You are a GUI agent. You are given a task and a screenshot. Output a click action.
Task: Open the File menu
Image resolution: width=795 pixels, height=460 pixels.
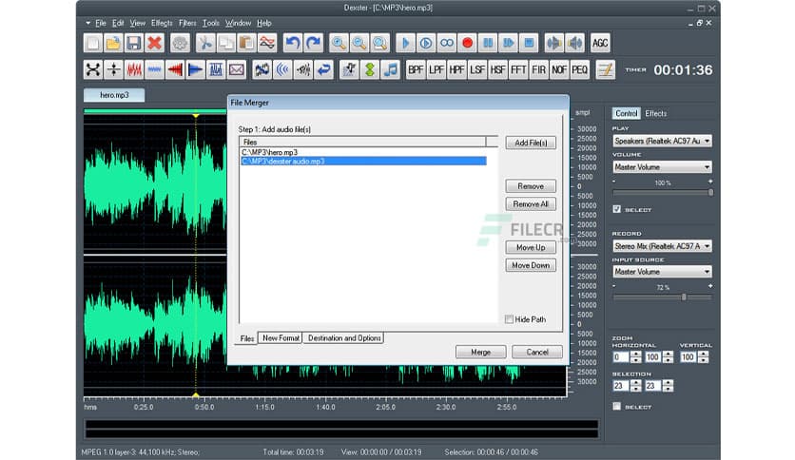click(101, 23)
